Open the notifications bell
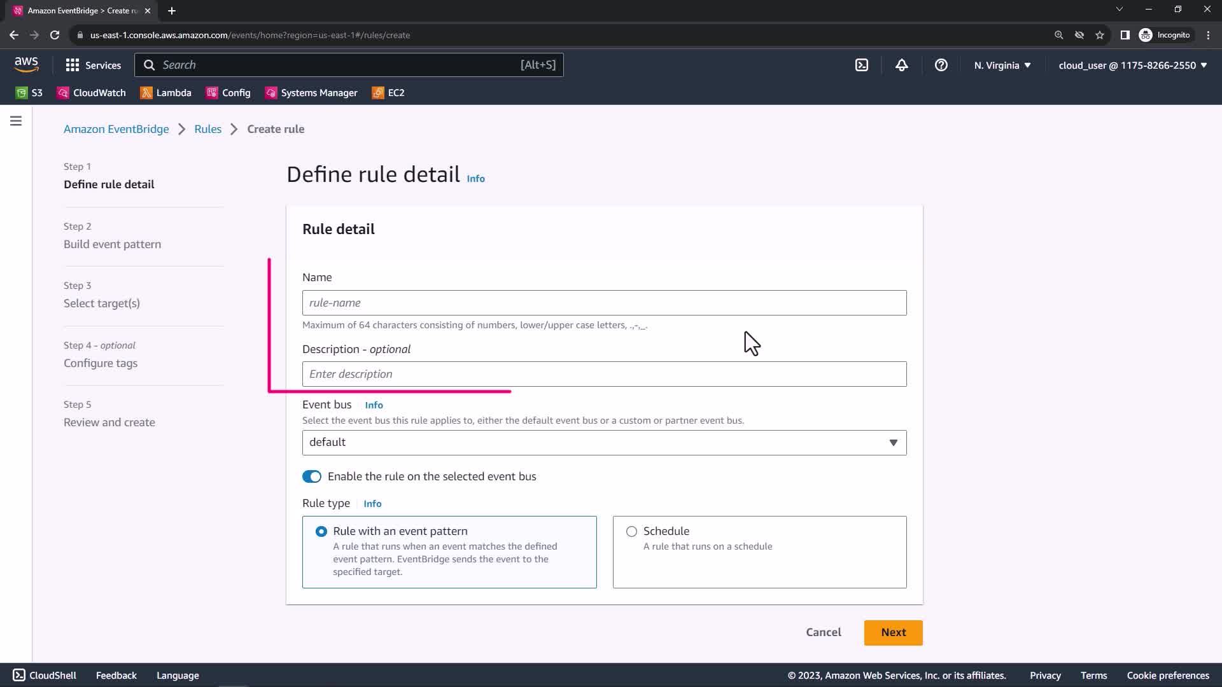1222x687 pixels. [x=901, y=65]
